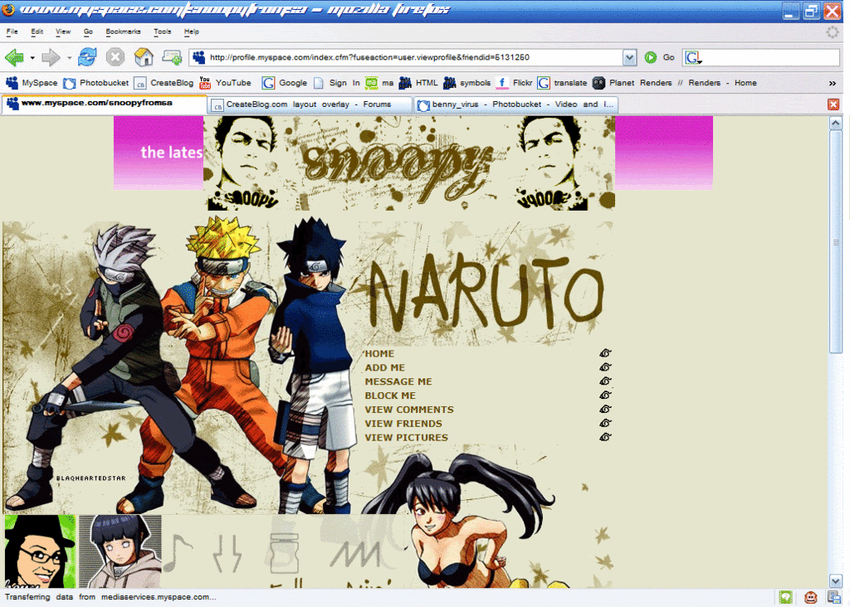Open the Flickr bookmark
The height and width of the screenshot is (607, 850).
click(515, 83)
